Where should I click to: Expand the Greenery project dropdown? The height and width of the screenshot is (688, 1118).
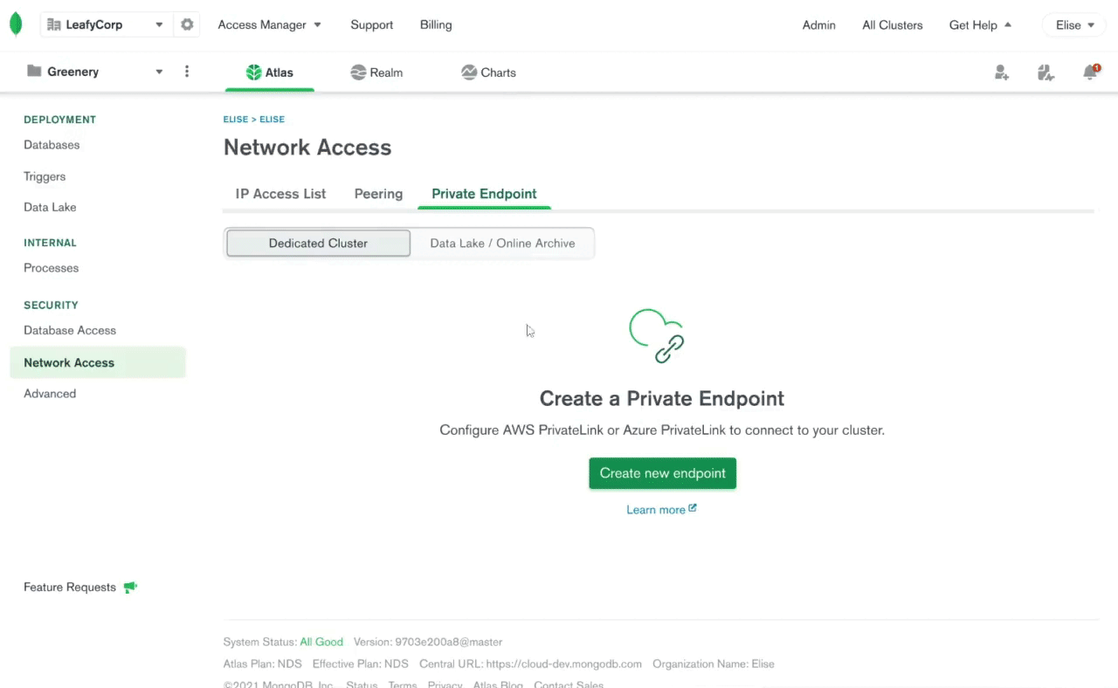point(159,72)
